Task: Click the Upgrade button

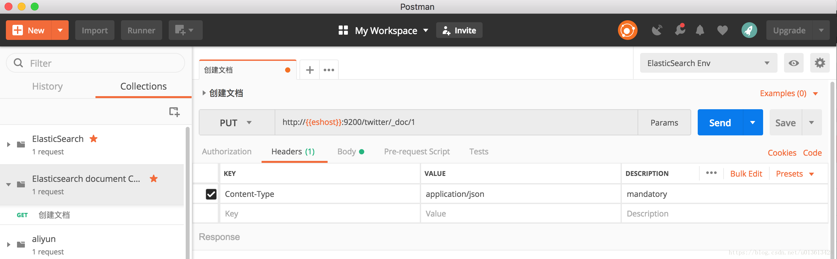Action: coord(789,30)
